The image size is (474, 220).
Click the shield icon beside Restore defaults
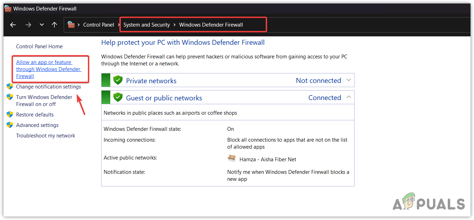tap(10, 114)
